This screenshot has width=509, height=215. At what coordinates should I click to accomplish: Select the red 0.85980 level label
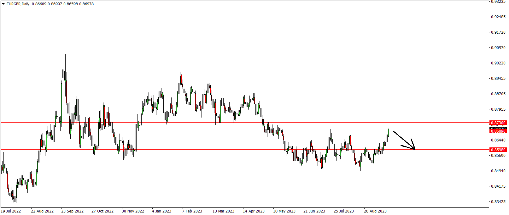[498, 150]
